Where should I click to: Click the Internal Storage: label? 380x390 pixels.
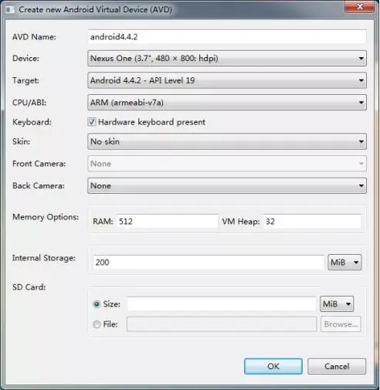tap(44, 258)
